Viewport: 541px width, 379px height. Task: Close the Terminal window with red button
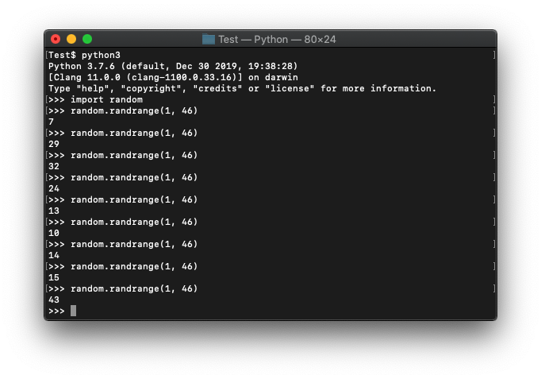pos(56,39)
